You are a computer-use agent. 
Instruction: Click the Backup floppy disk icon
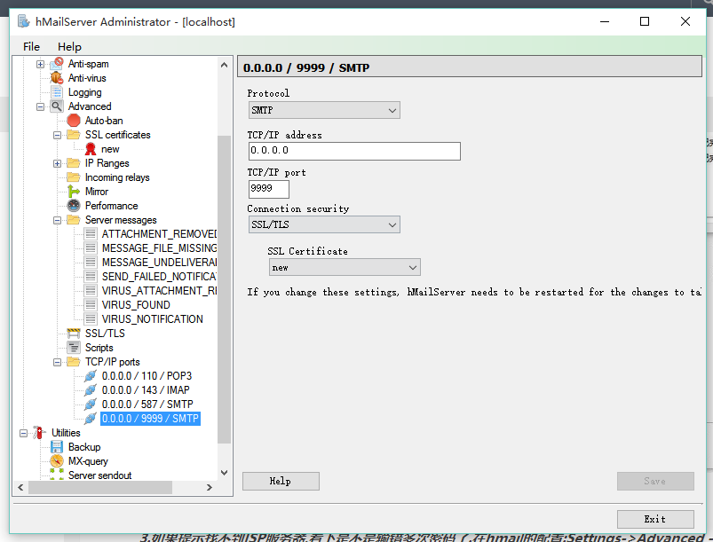tap(57, 446)
